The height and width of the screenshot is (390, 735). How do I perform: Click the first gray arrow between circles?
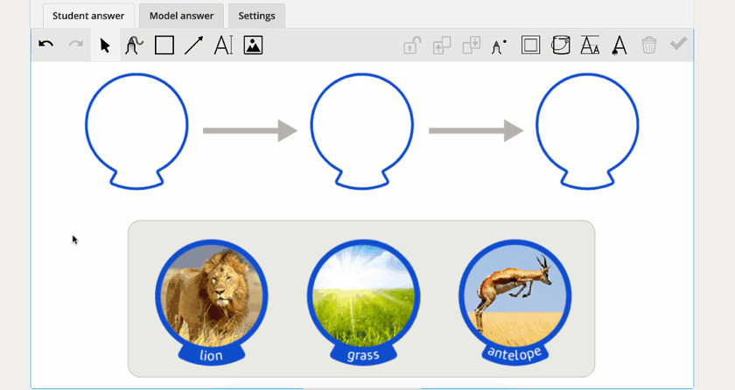(250, 130)
